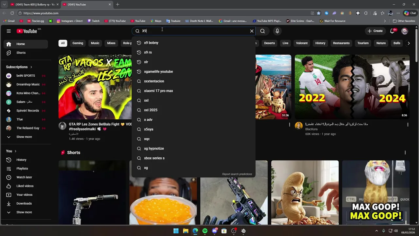Open the YouTube hamburger guide menu
This screenshot has width=419, height=236.
point(9,31)
